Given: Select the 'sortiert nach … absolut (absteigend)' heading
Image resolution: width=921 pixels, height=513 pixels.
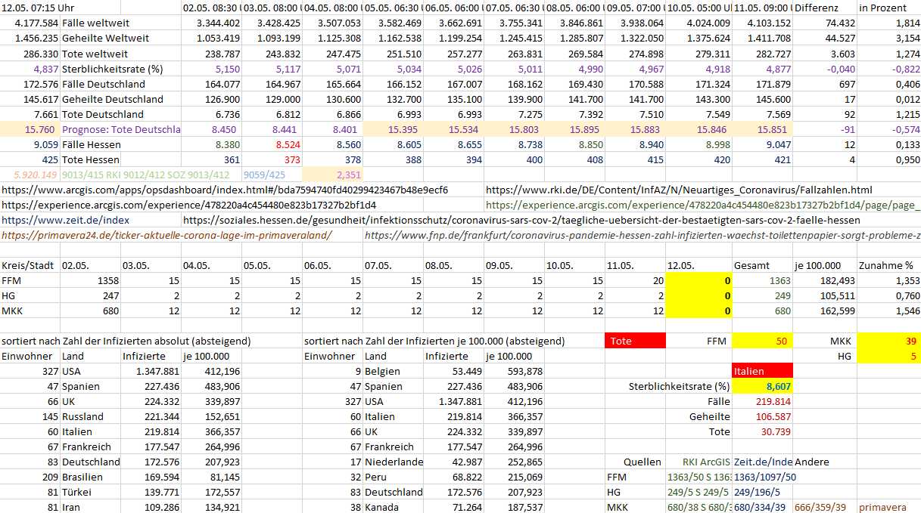Looking at the screenshot, I should (126, 341).
